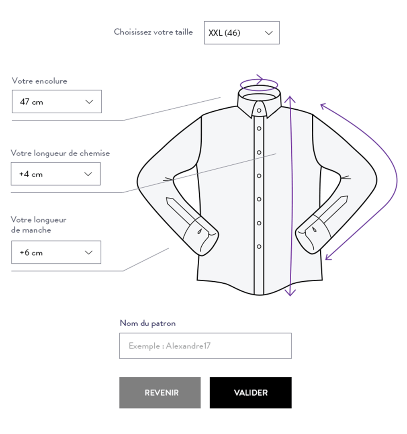Open the XXL (46) size dropdown

[241, 33]
